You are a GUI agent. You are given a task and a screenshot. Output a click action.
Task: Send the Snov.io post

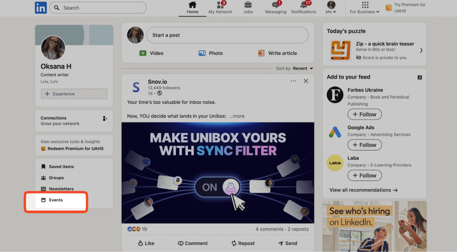(x=288, y=243)
